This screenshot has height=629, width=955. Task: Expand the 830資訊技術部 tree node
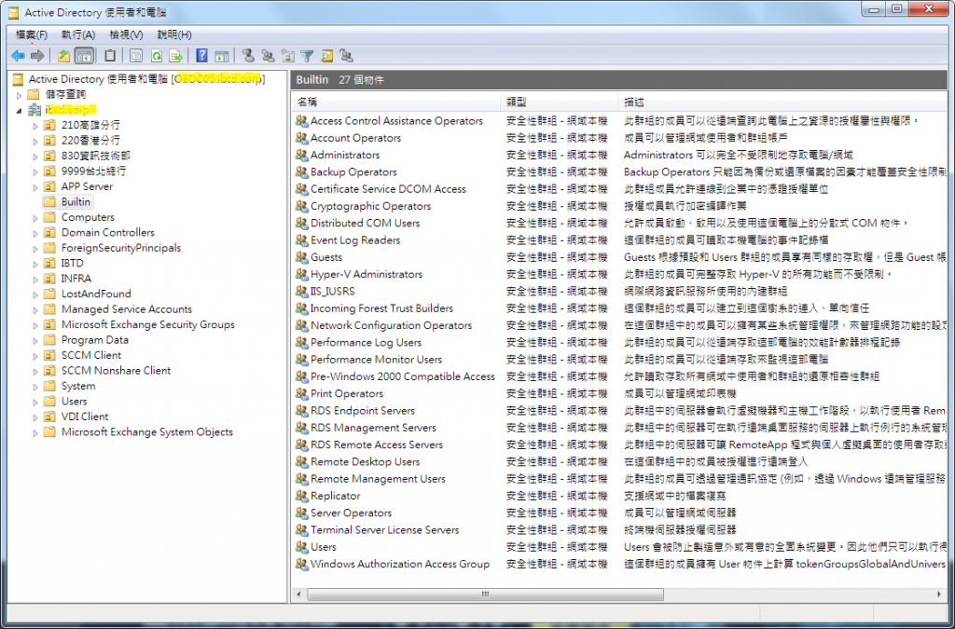click(x=35, y=157)
